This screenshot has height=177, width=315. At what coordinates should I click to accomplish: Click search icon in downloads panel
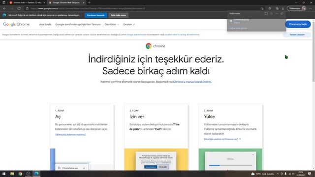point(271,13)
